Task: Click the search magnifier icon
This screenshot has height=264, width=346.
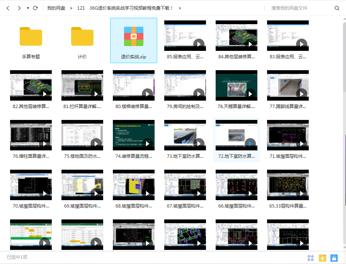Action: (x=337, y=8)
